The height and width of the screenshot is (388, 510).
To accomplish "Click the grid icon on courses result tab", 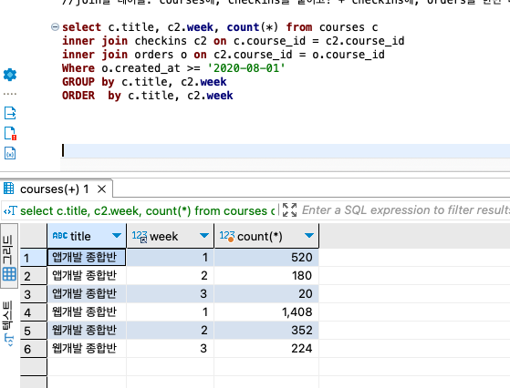I will (x=9, y=189).
